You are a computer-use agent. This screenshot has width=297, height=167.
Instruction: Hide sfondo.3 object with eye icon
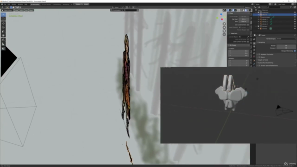click(x=295, y=24)
